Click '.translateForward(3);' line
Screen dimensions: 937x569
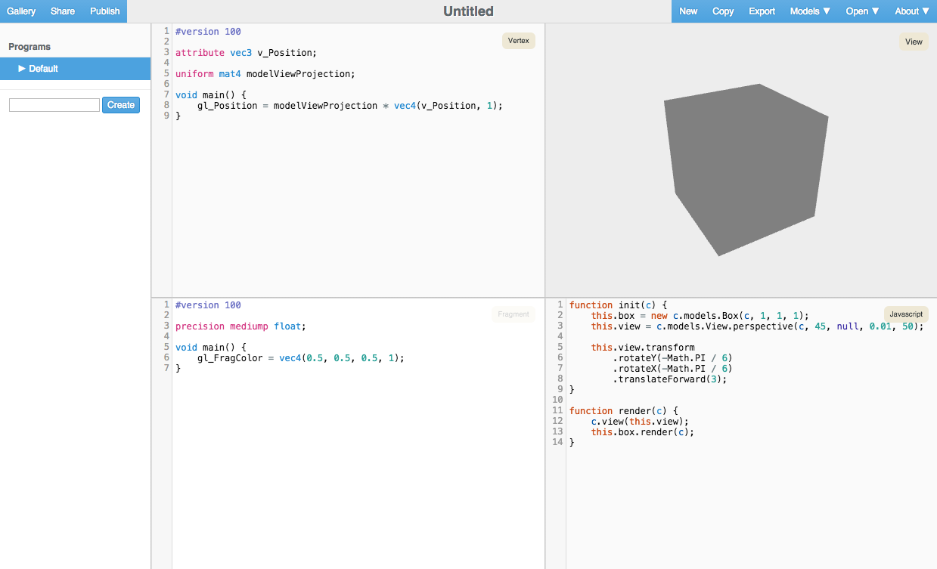click(x=669, y=379)
